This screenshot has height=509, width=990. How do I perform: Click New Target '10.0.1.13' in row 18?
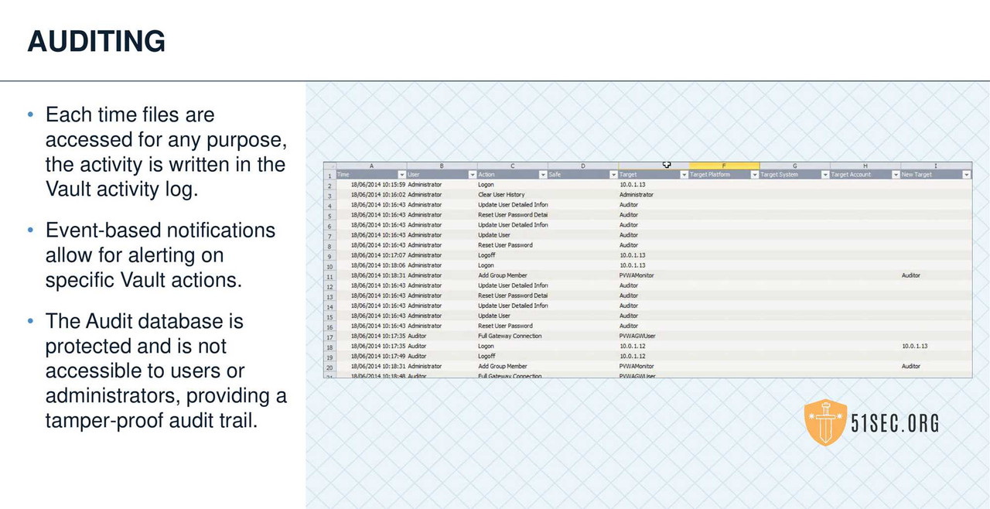coord(915,346)
